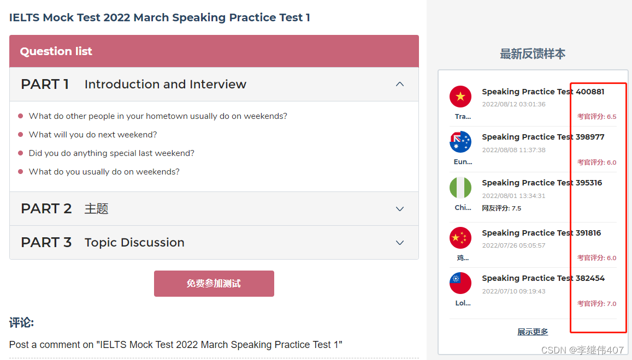
Task: Open Speaking Practice Test 400881 sample
Action: [543, 92]
